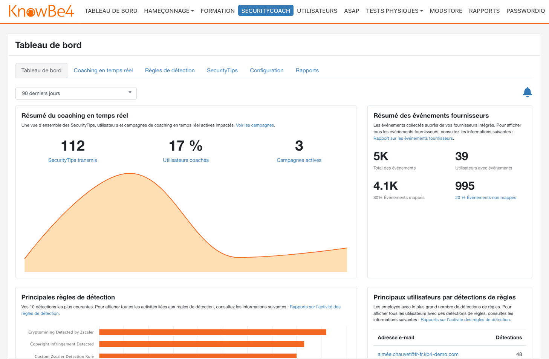The image size is (549, 359).
Task: Click the KnowBe4 logo
Action: click(41, 11)
